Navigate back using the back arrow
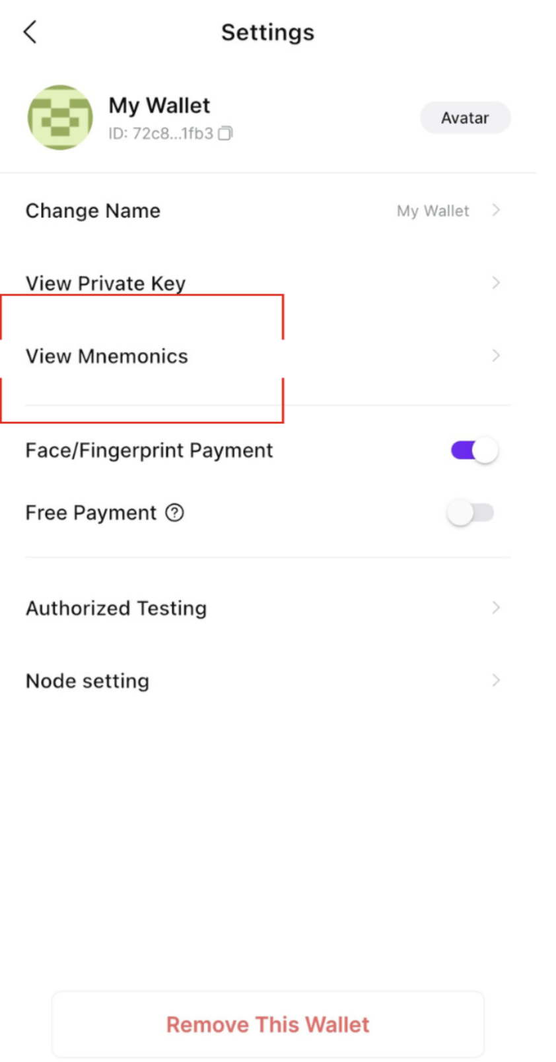556x1062 pixels. click(x=29, y=31)
